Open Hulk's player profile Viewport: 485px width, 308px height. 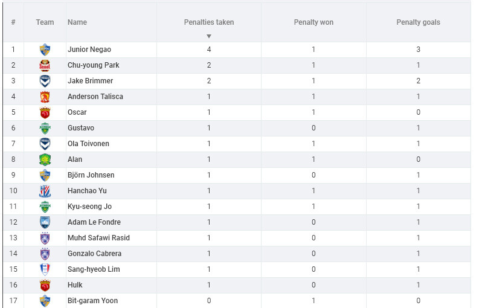click(75, 285)
